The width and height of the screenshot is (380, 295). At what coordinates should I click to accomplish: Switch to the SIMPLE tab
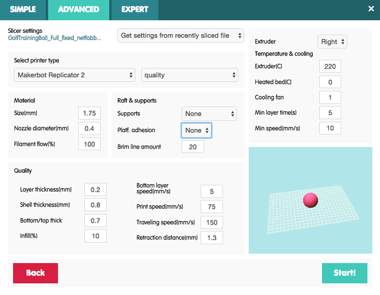pyautogui.click(x=23, y=9)
